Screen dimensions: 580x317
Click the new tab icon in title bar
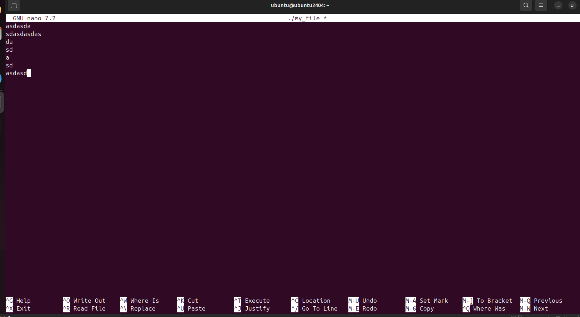pos(14,6)
